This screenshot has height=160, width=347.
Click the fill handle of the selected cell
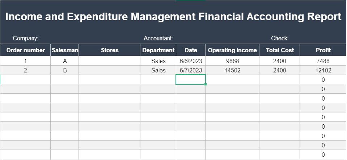[206, 84]
